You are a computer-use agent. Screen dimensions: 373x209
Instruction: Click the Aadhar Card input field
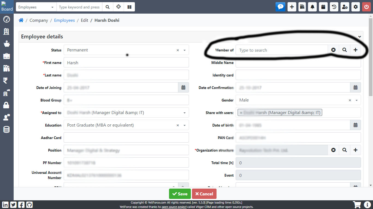click(x=126, y=138)
